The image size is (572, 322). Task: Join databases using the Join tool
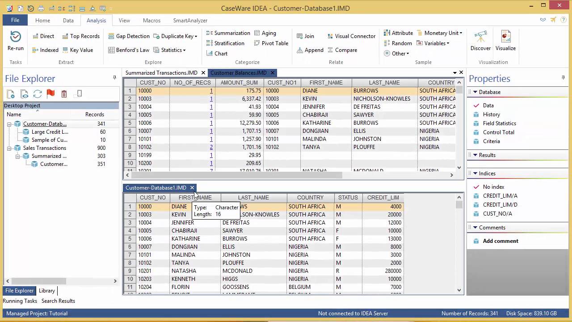(x=305, y=36)
